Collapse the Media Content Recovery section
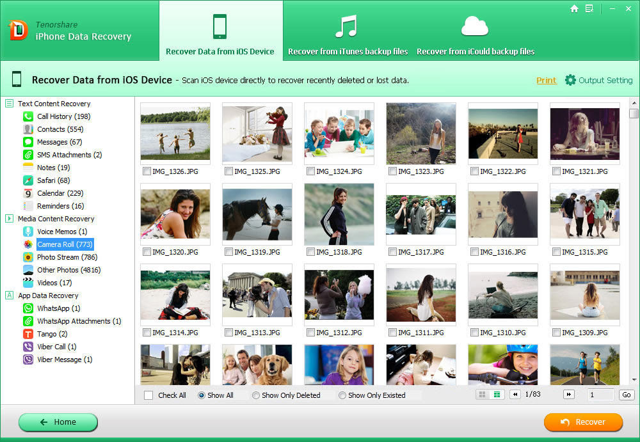The width and height of the screenshot is (640, 442). 9,218
